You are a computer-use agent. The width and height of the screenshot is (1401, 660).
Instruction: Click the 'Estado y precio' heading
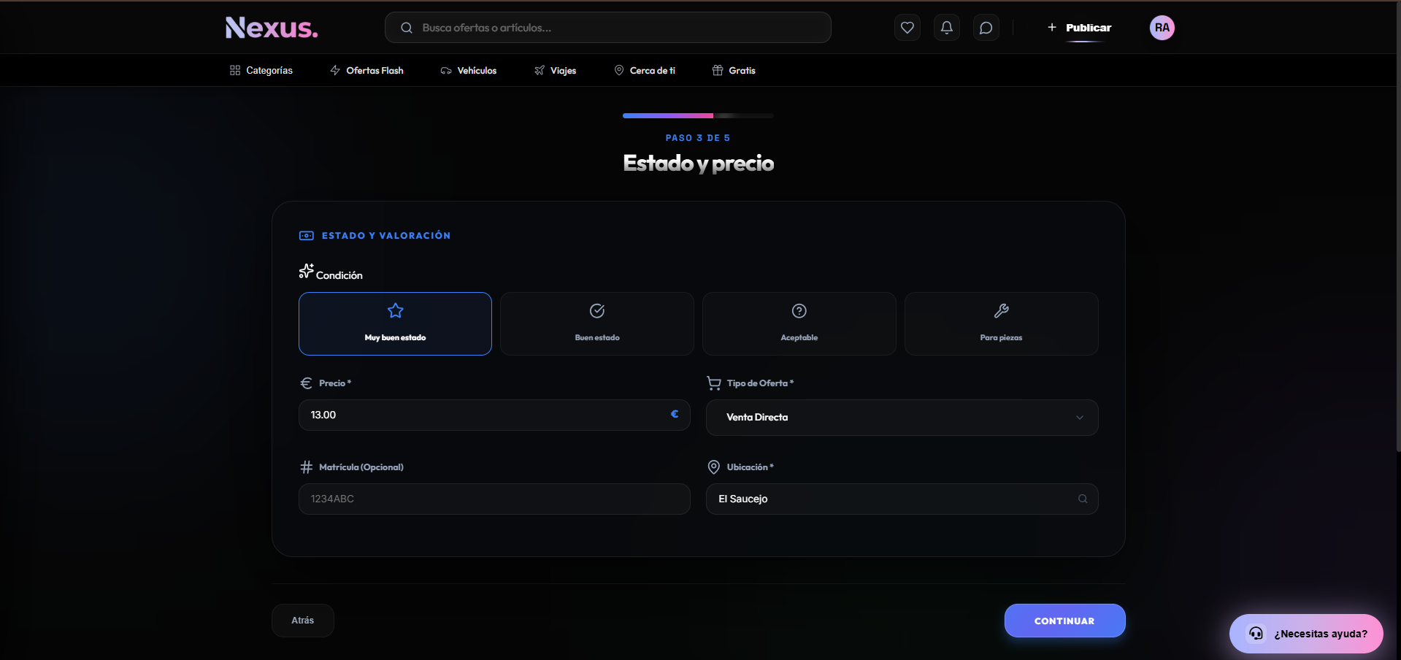pos(698,163)
